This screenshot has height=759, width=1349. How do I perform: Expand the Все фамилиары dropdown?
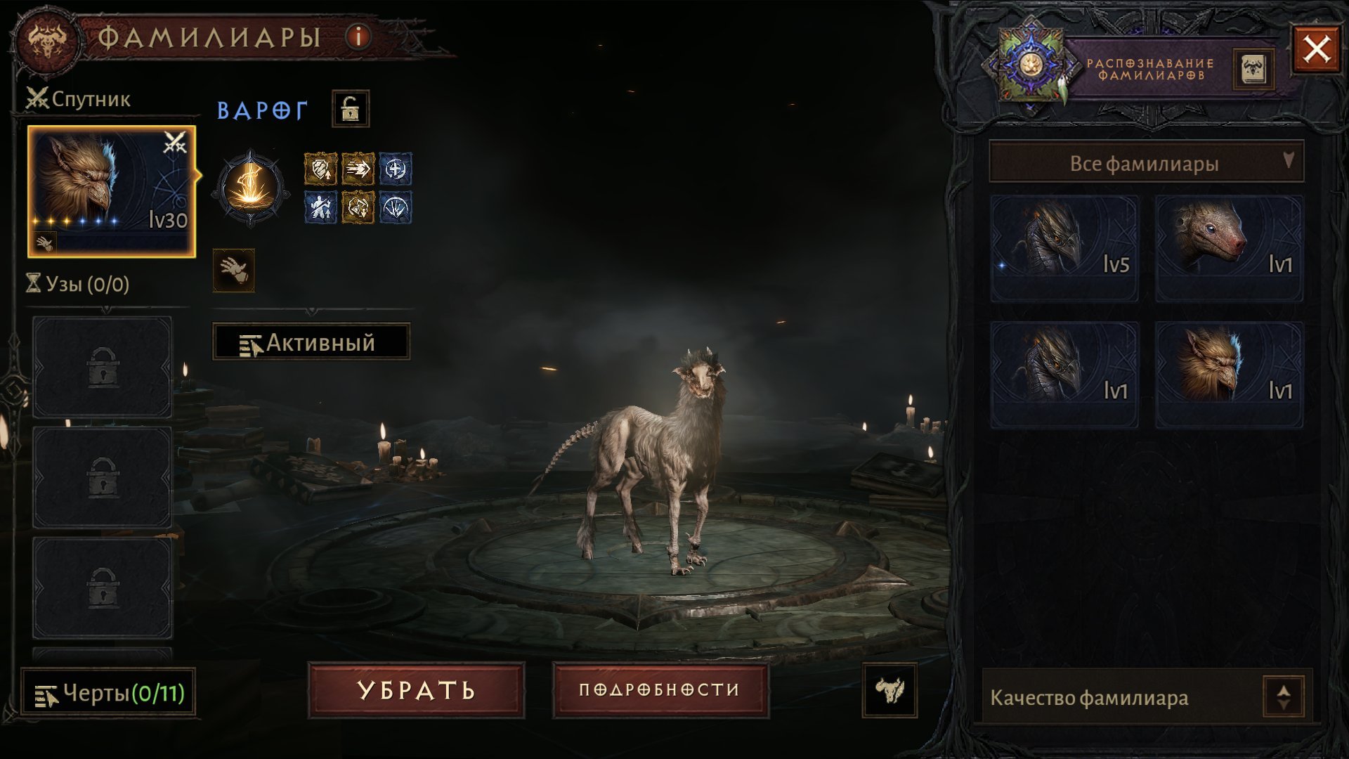click(x=1146, y=163)
